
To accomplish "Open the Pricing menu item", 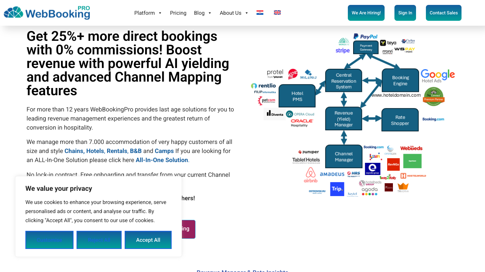I will (178, 13).
